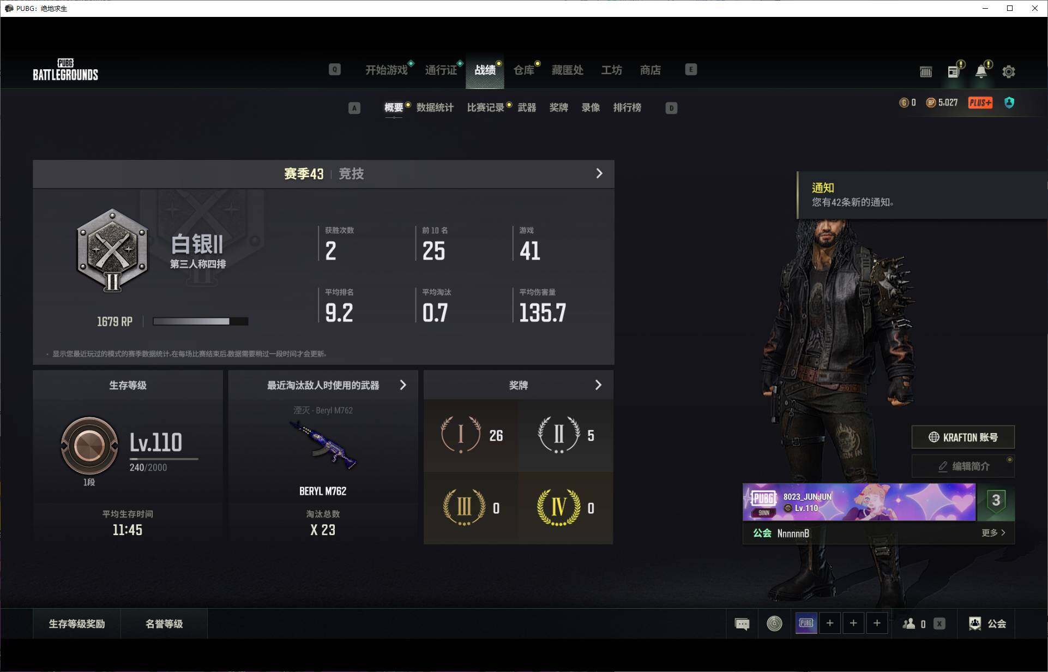Click the silver II rank emblem
Viewport: 1048px width, 672px height.
(112, 250)
